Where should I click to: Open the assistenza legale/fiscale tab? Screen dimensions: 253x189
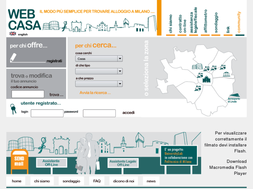point(193,20)
